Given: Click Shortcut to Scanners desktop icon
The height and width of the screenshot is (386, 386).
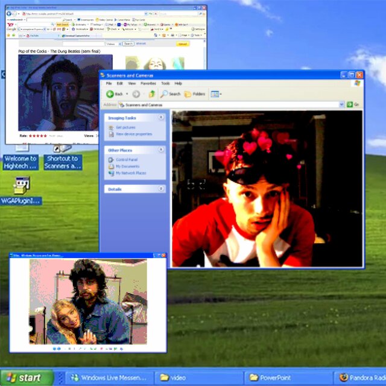Looking at the screenshot, I should 63,157.
